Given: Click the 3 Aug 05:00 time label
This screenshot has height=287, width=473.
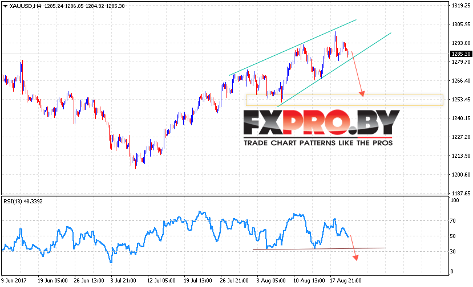Looking at the screenshot, I should [x=271, y=280].
